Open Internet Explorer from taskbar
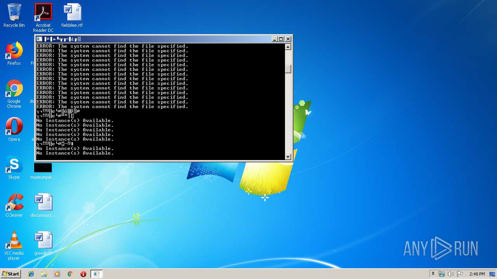 pyautogui.click(x=31, y=274)
